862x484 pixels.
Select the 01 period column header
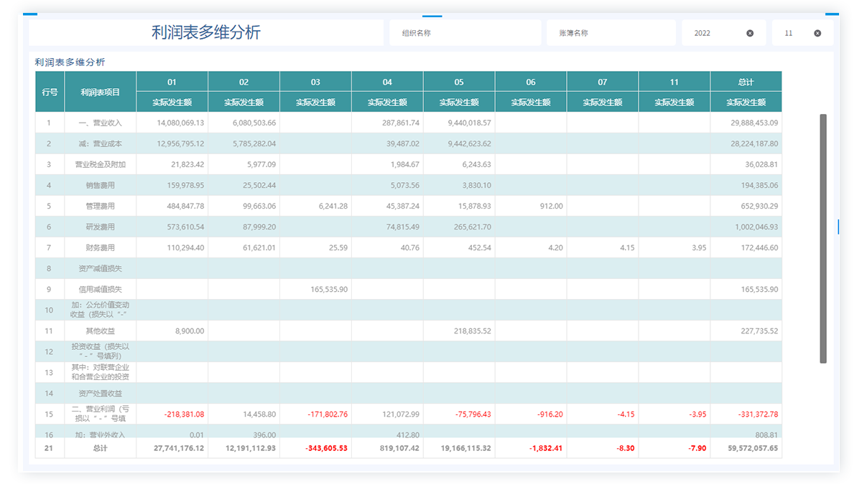pyautogui.click(x=172, y=82)
